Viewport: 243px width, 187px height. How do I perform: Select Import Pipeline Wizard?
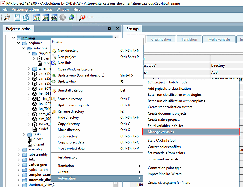click(191, 174)
